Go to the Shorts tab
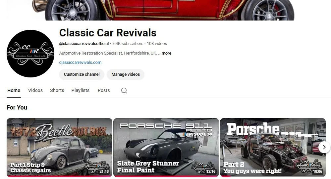The height and width of the screenshot is (179, 331). 57,90
